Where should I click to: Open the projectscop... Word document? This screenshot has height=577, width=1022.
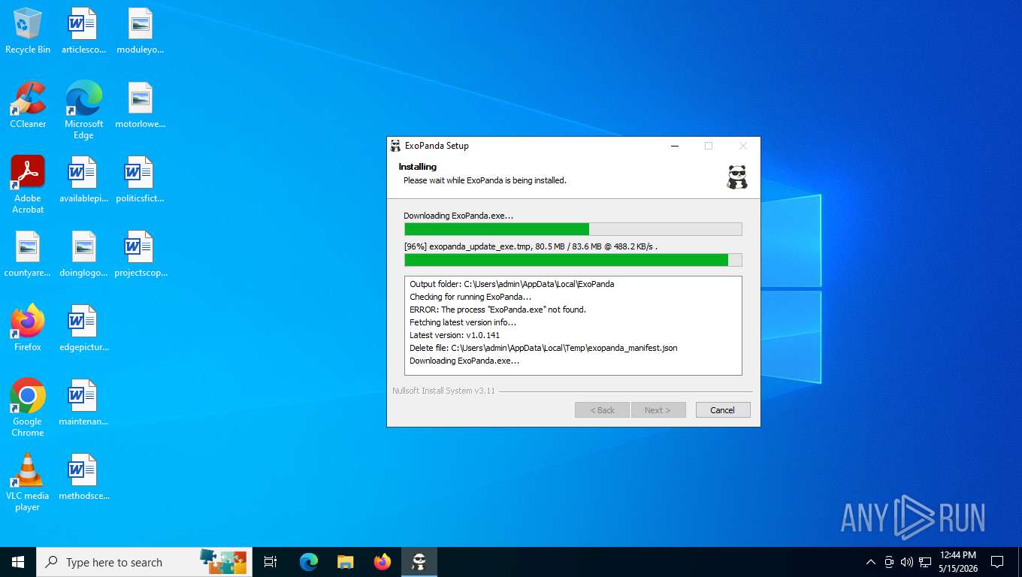pyautogui.click(x=140, y=254)
